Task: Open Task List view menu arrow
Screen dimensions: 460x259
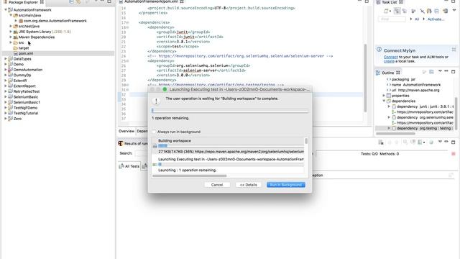Action: tap(454, 10)
